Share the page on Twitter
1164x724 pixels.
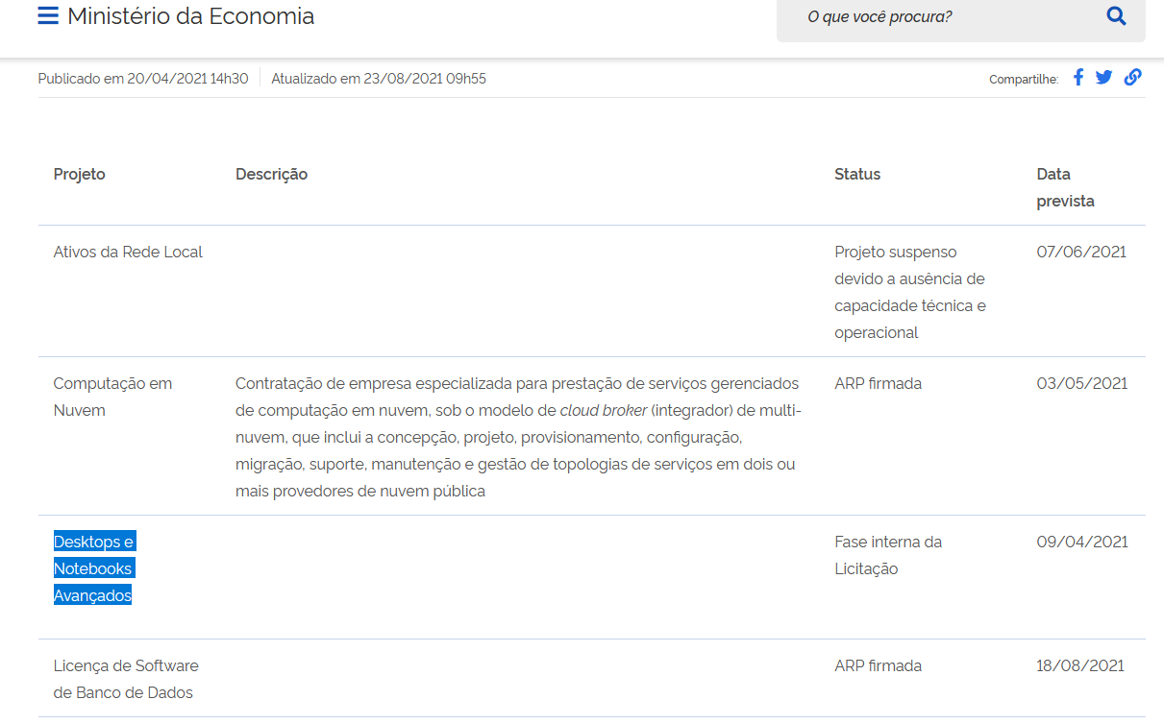[x=1103, y=78]
